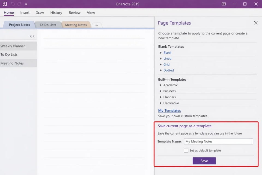This screenshot has width=262, height=175.
Task: Enable Set as default template
Action: click(186, 150)
